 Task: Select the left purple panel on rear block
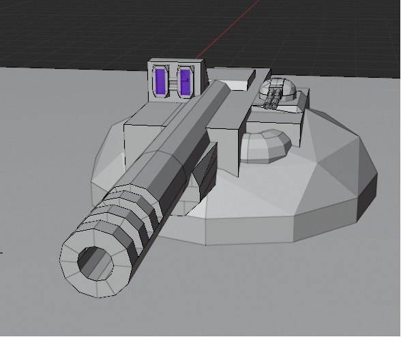click(160, 82)
